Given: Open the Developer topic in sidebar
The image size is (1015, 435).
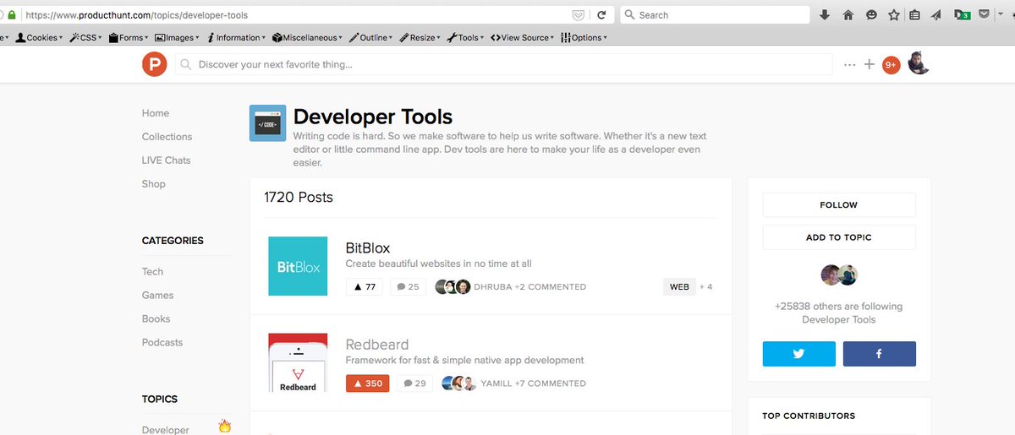Looking at the screenshot, I should point(166,429).
